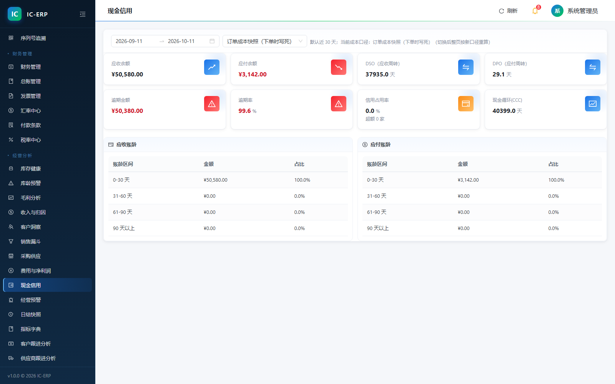The height and width of the screenshot is (384, 615).
Task: Open 指标字典 in the sidebar
Action: (48, 329)
